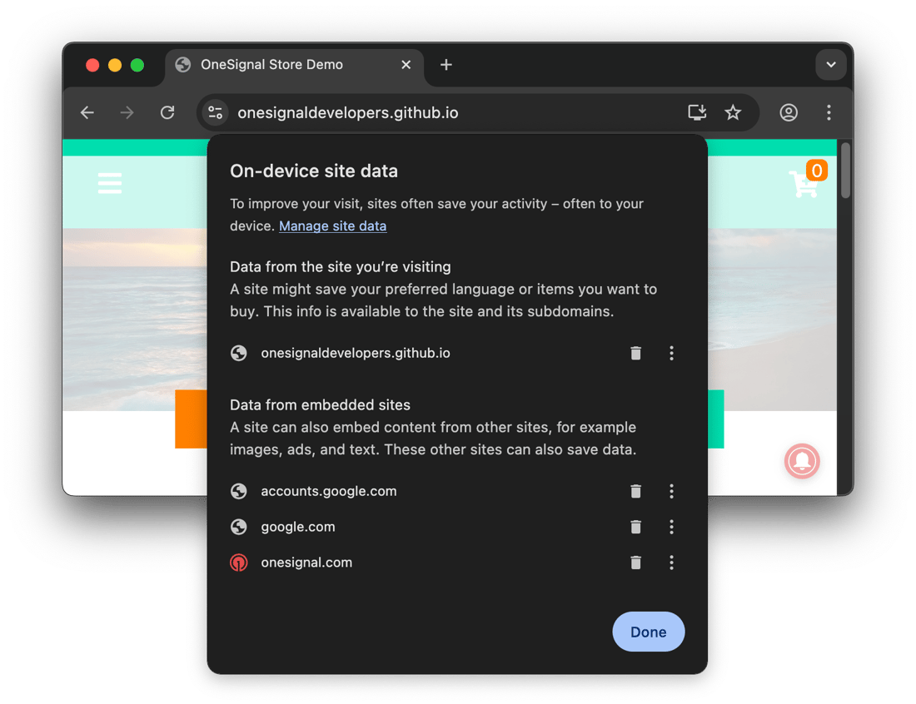This screenshot has width=916, height=704.
Task: Click the Done button
Action: pos(649,632)
